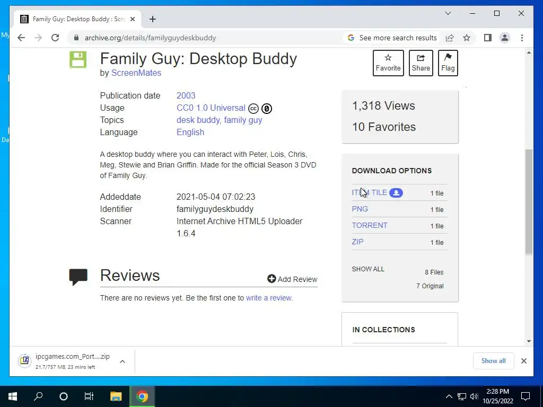Download the ZIP file
This screenshot has height=407, width=543.
click(357, 242)
